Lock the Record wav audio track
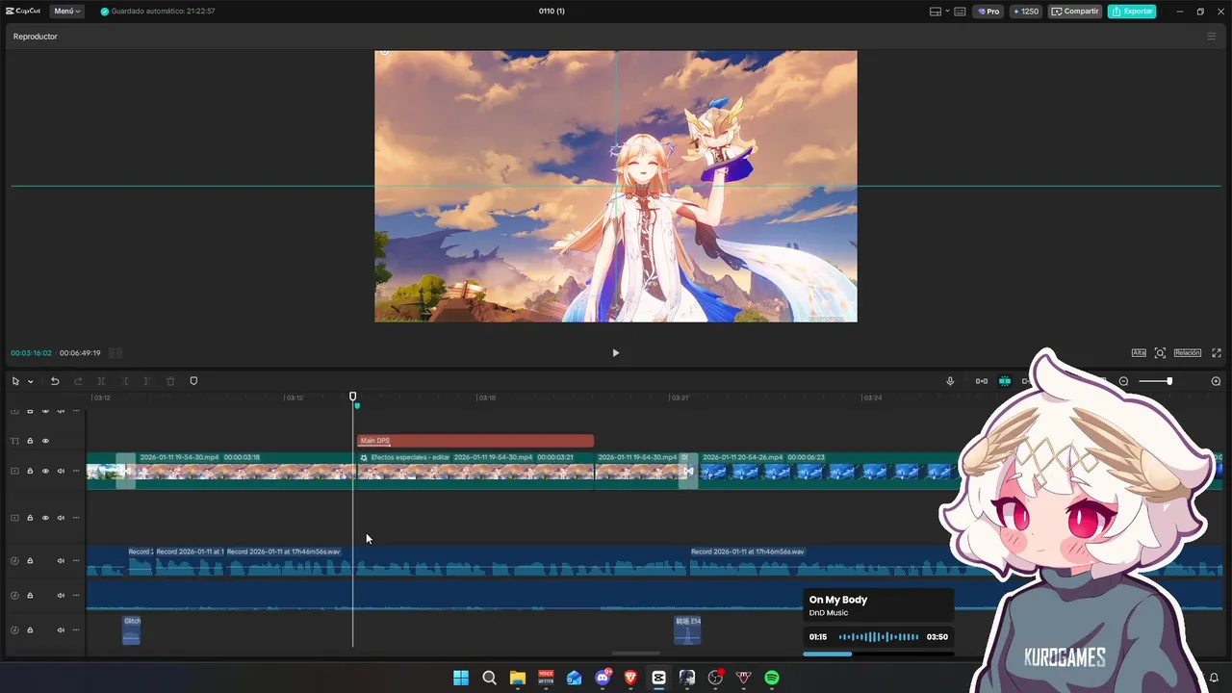The height and width of the screenshot is (693, 1232). click(x=30, y=561)
